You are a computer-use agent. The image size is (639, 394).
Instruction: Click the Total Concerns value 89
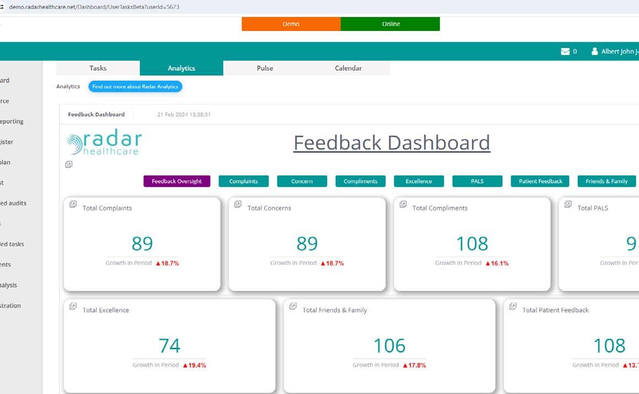pyautogui.click(x=307, y=243)
